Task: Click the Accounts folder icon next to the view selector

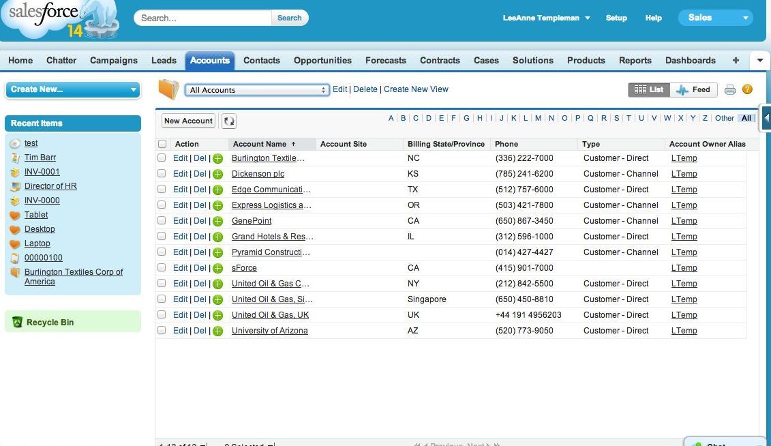Action: (x=168, y=89)
